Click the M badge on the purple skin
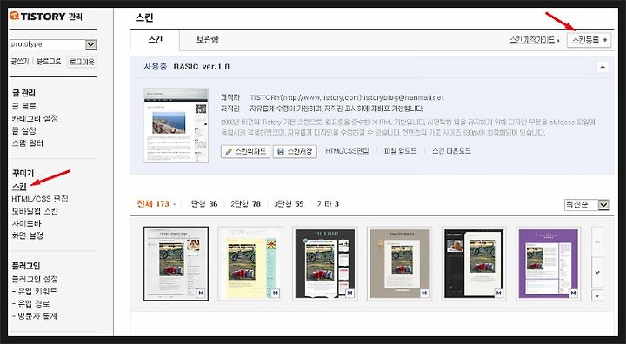 point(573,294)
